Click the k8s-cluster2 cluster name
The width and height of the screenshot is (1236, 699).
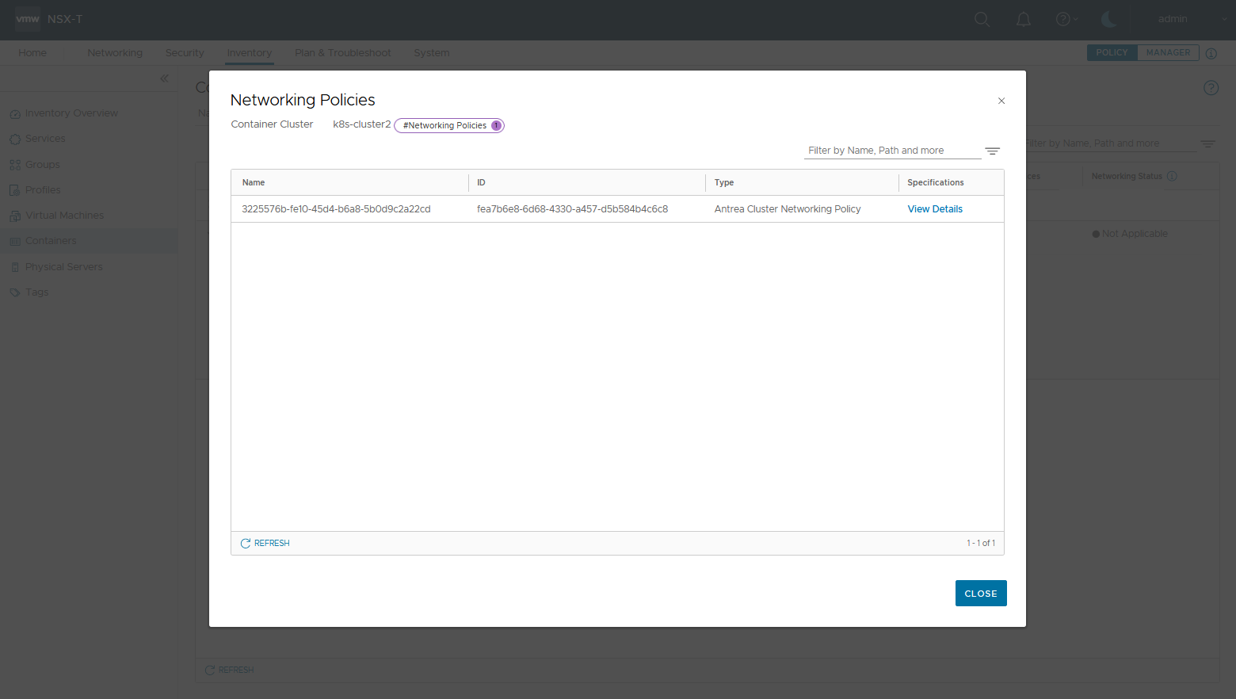click(x=362, y=124)
